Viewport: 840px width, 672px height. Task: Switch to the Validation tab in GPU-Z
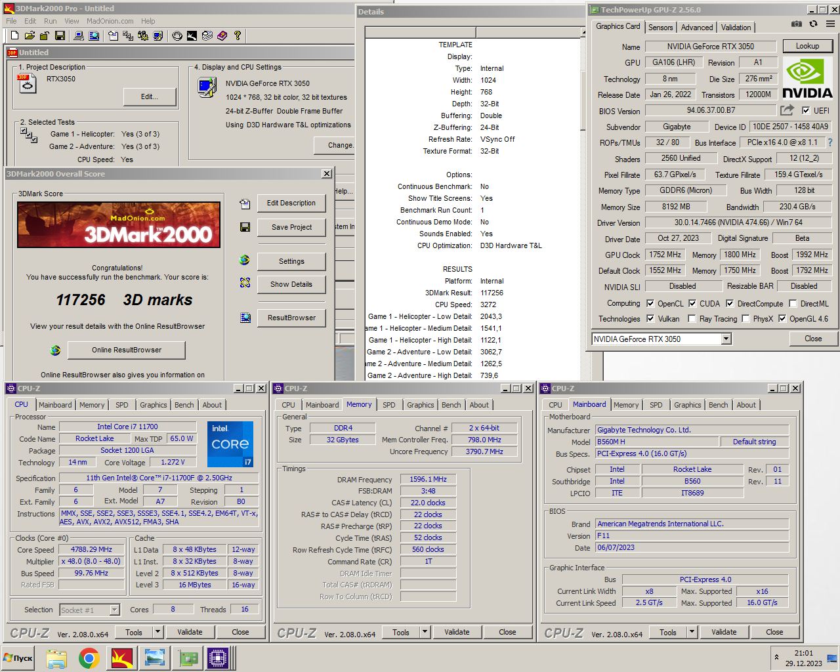736,27
